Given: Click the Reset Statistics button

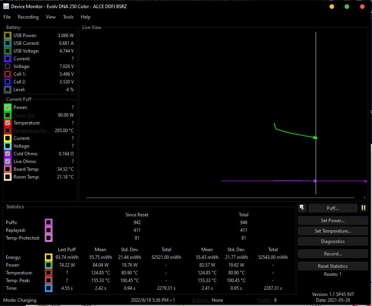Looking at the screenshot, I should point(333,266).
